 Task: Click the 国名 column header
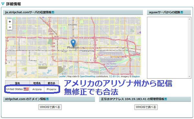point(17,83)
